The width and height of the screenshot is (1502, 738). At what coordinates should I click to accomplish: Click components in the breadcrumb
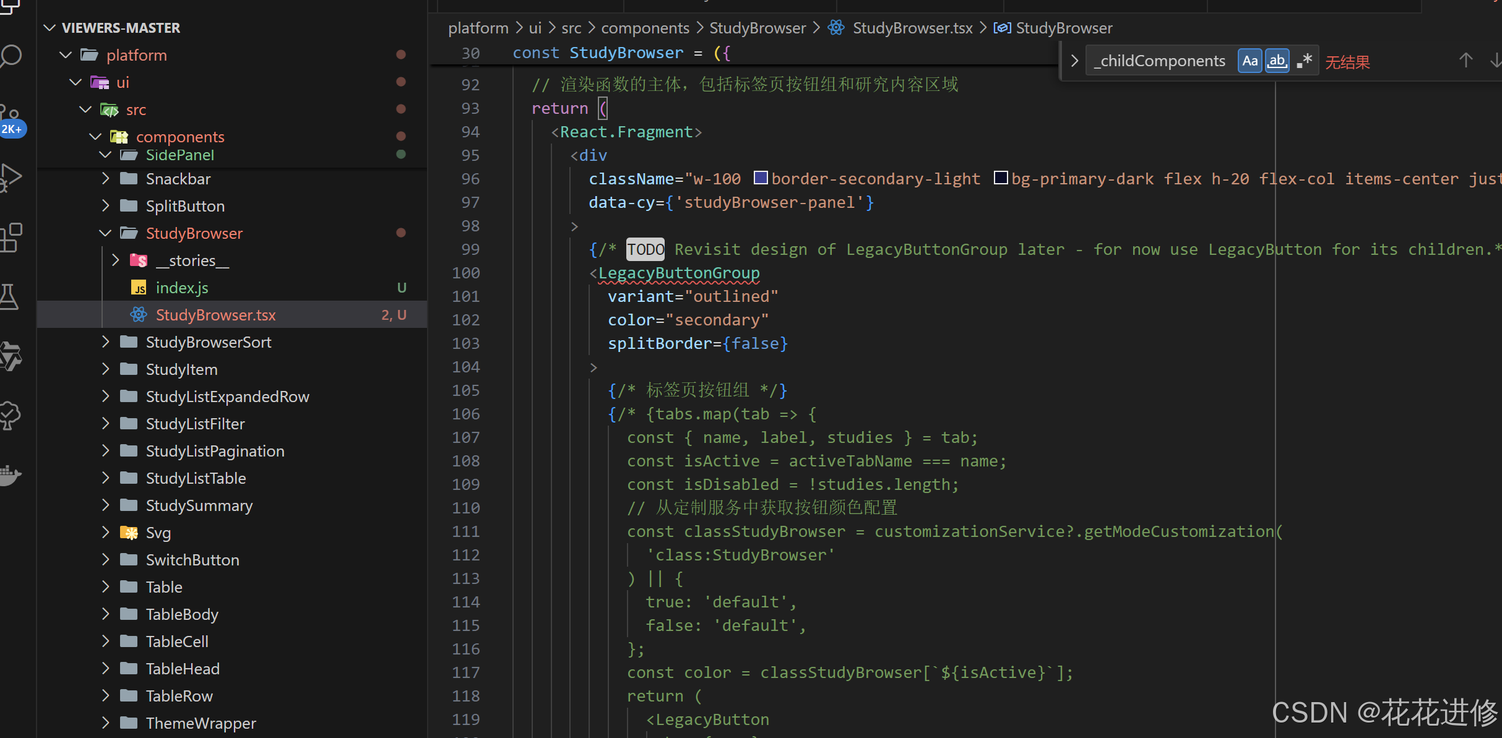(645, 28)
